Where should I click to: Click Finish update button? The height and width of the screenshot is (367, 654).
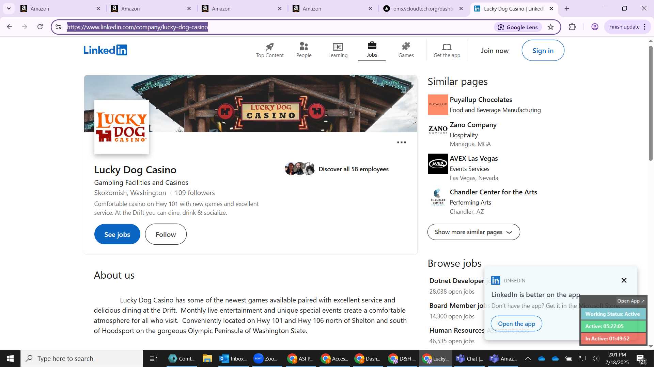(x=627, y=27)
